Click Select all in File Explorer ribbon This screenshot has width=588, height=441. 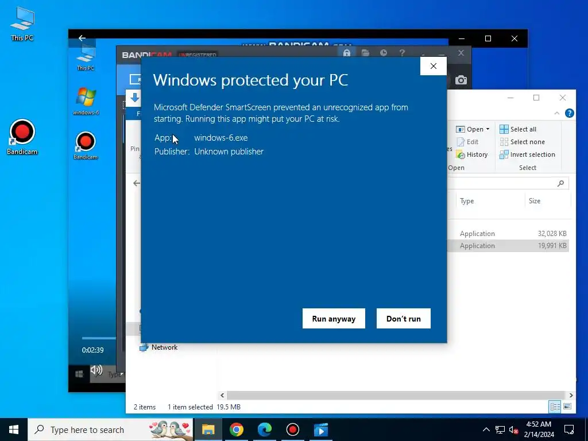[518, 129]
